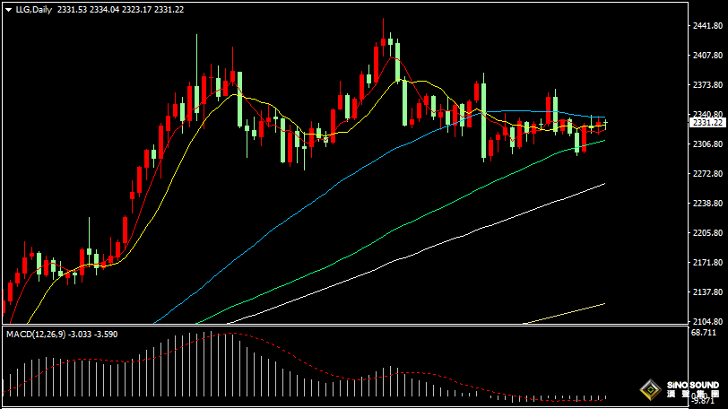Click the 2205.80 level on price scale
This screenshot has height=409, width=728.
(x=707, y=233)
